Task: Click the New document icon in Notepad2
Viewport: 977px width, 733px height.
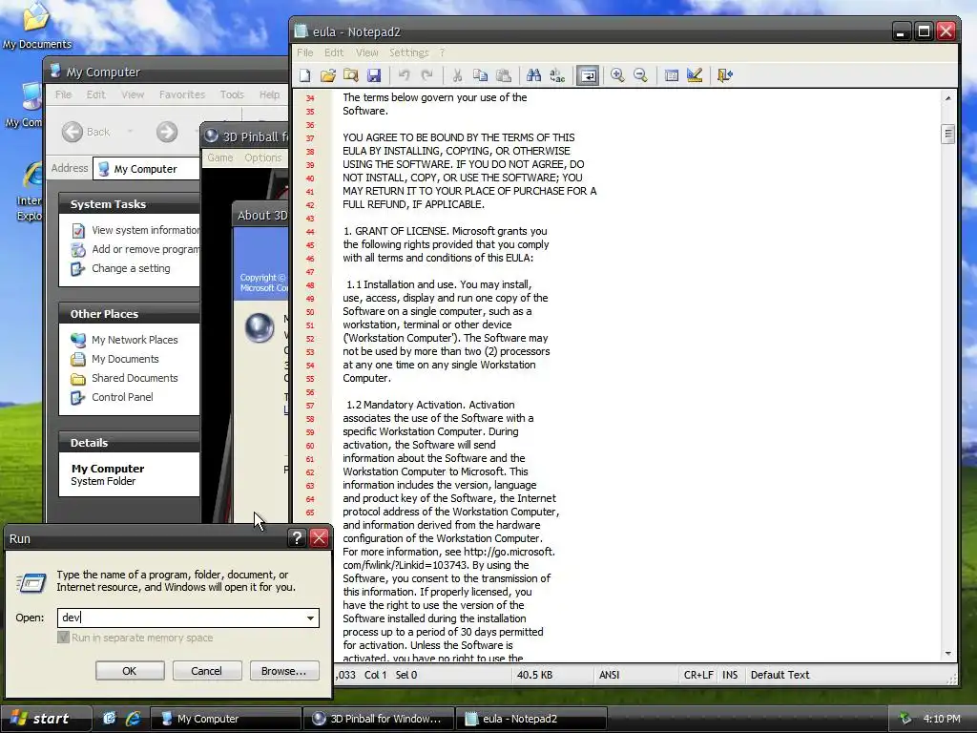Action: [x=304, y=75]
